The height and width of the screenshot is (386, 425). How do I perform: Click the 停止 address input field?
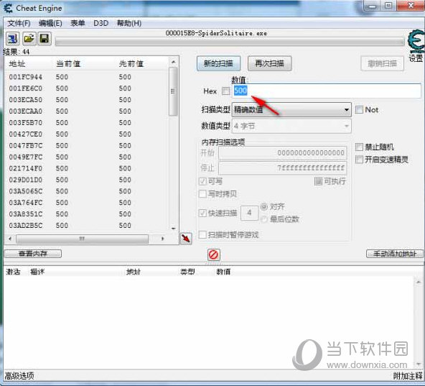[x=282, y=168]
